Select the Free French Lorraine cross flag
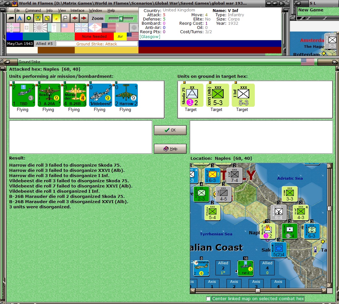The height and width of the screenshot is (304, 339). pyautogui.click(x=95, y=28)
